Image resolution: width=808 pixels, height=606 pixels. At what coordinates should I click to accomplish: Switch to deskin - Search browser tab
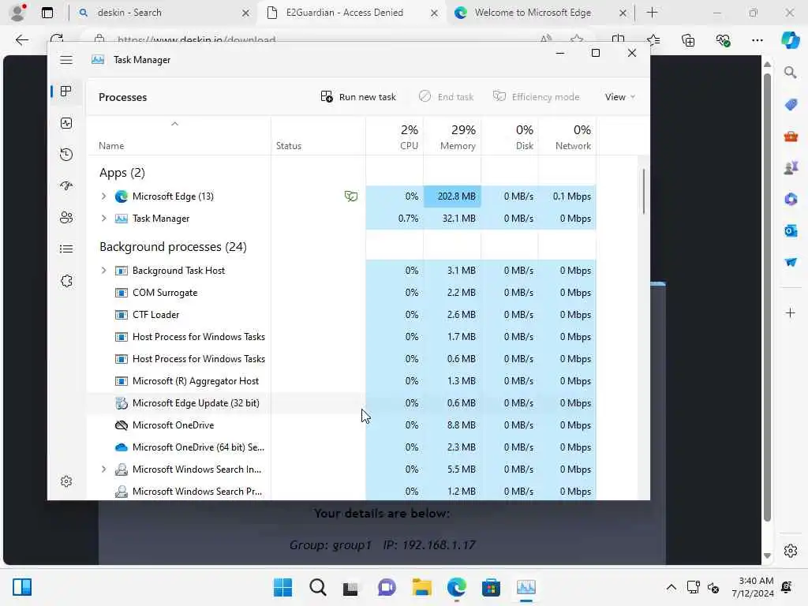[x=164, y=13]
